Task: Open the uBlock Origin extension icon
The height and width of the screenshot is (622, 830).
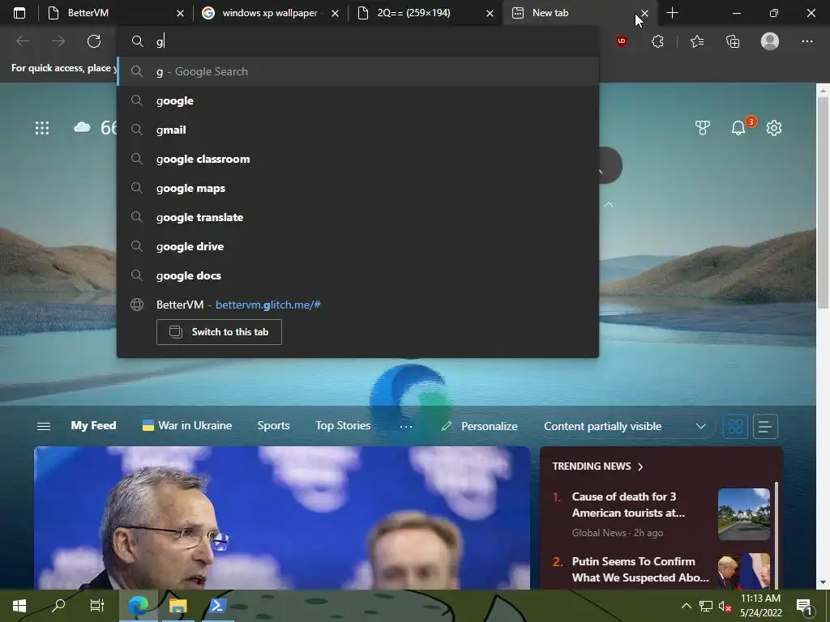Action: coord(622,41)
